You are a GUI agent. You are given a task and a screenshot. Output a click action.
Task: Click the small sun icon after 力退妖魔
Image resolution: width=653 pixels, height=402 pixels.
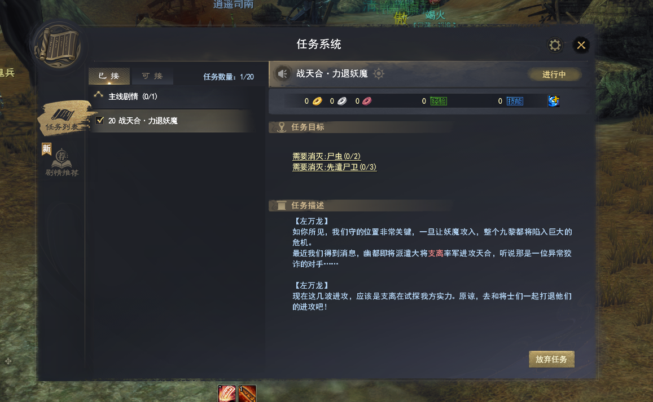click(379, 74)
